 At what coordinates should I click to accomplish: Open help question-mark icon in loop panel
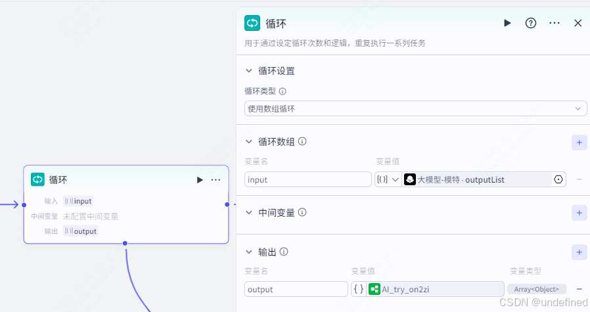click(531, 24)
